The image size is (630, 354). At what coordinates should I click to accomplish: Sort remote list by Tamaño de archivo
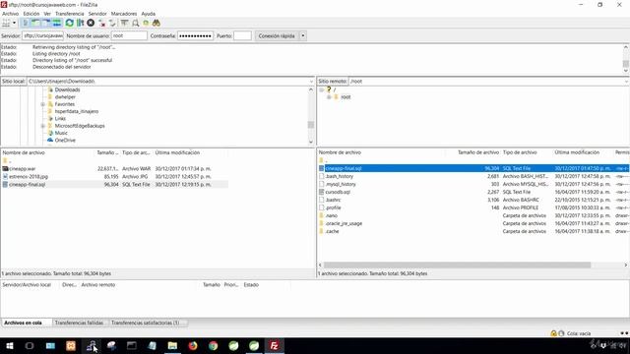(x=478, y=152)
